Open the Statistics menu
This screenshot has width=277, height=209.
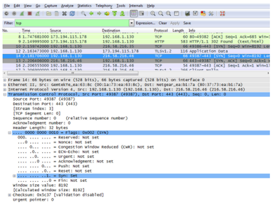pos(85,6)
